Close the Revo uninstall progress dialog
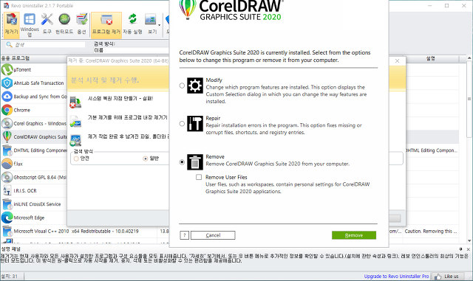This screenshot has width=473, height=281. (398, 60)
